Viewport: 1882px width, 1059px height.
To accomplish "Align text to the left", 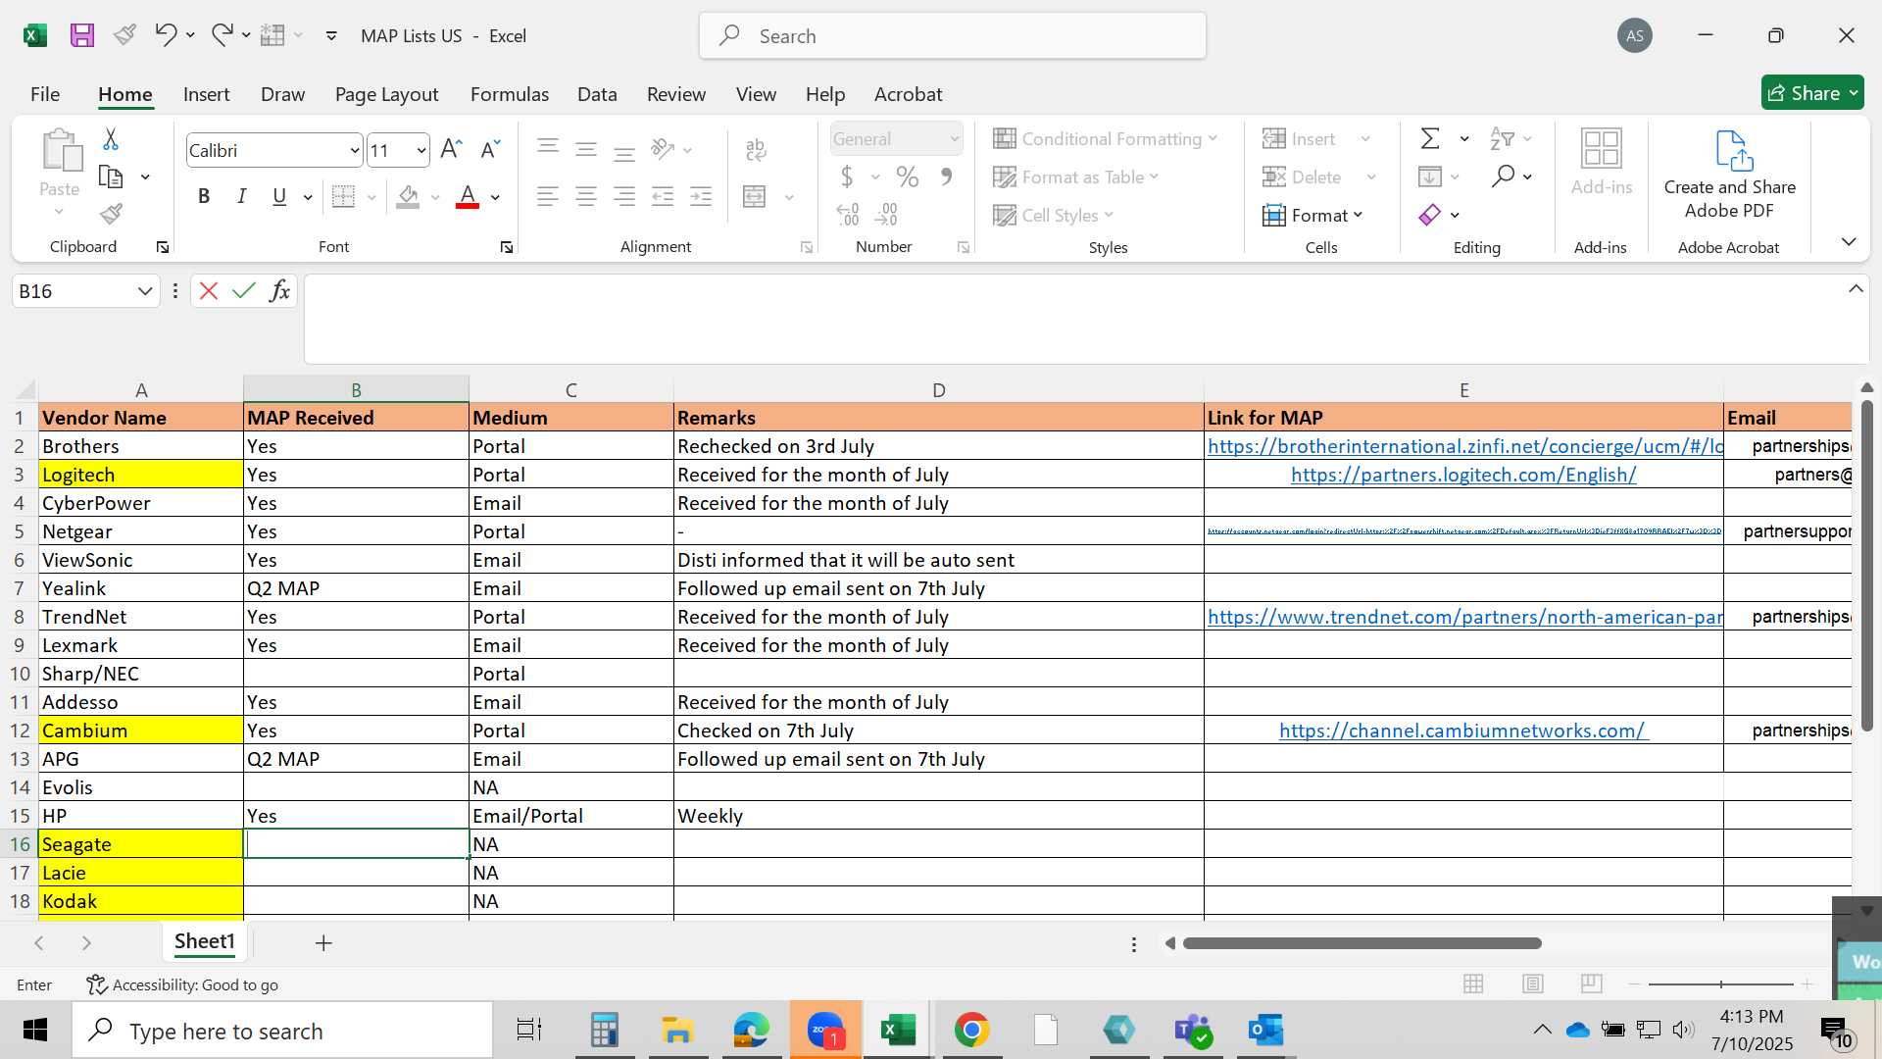I will 548,196.
